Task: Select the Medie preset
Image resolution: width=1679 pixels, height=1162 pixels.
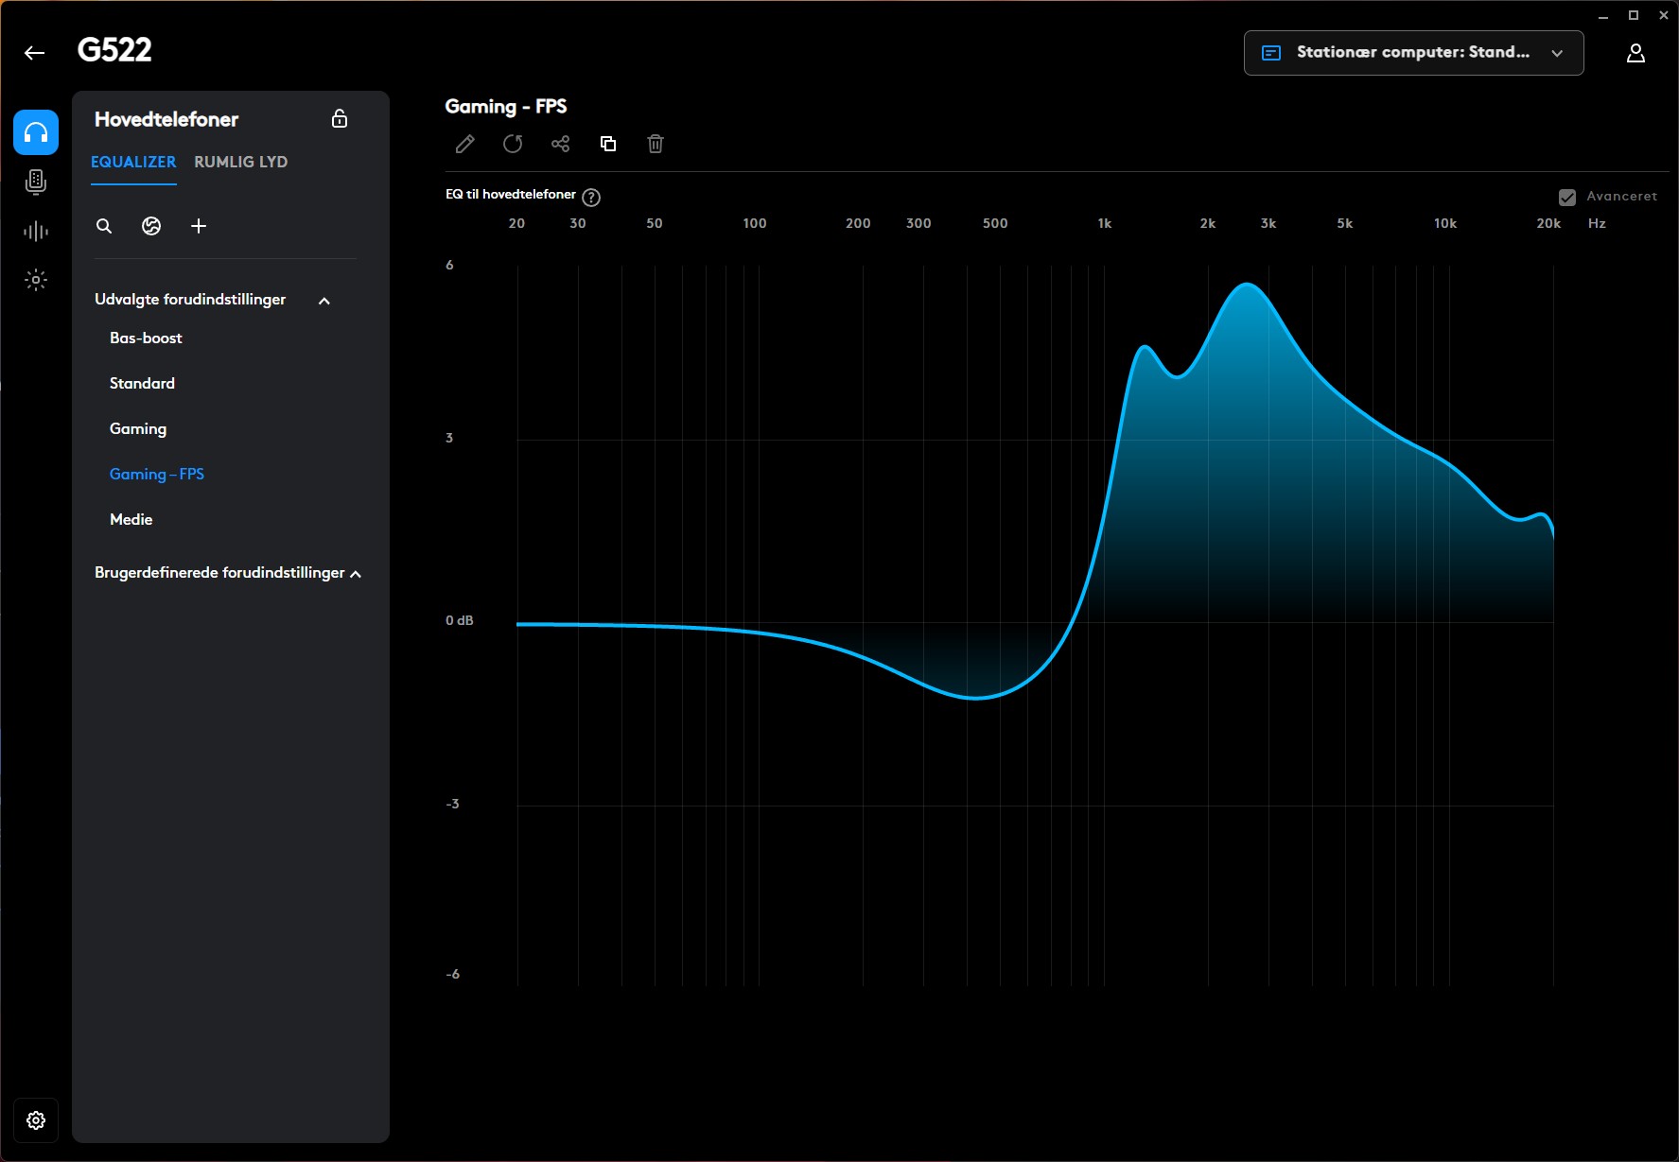Action: coord(131,519)
